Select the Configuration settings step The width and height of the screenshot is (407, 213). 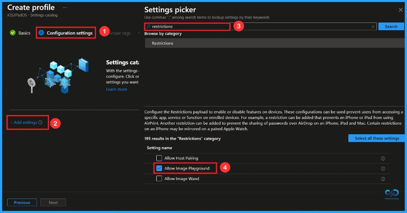(x=65, y=33)
